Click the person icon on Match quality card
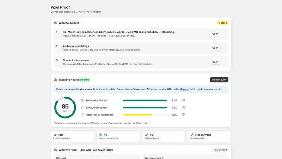282x159 pixels. point(192,135)
